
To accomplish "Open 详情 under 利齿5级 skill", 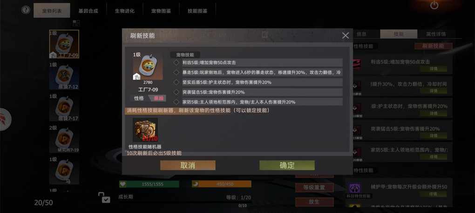I will tap(433, 69).
